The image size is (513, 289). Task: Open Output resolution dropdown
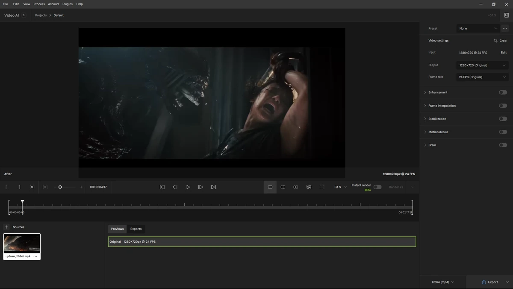482,65
